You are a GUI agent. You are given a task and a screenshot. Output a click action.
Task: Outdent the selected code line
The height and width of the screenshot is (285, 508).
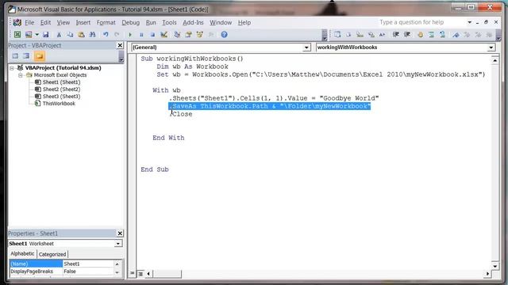click(407, 35)
